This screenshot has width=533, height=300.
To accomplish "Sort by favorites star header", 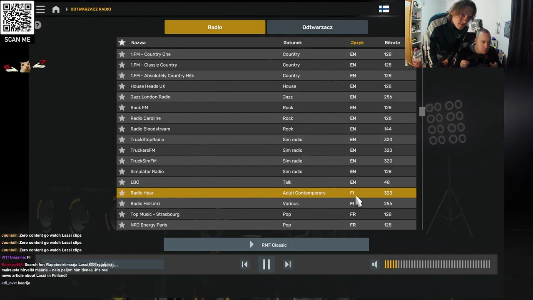I will pyautogui.click(x=122, y=42).
